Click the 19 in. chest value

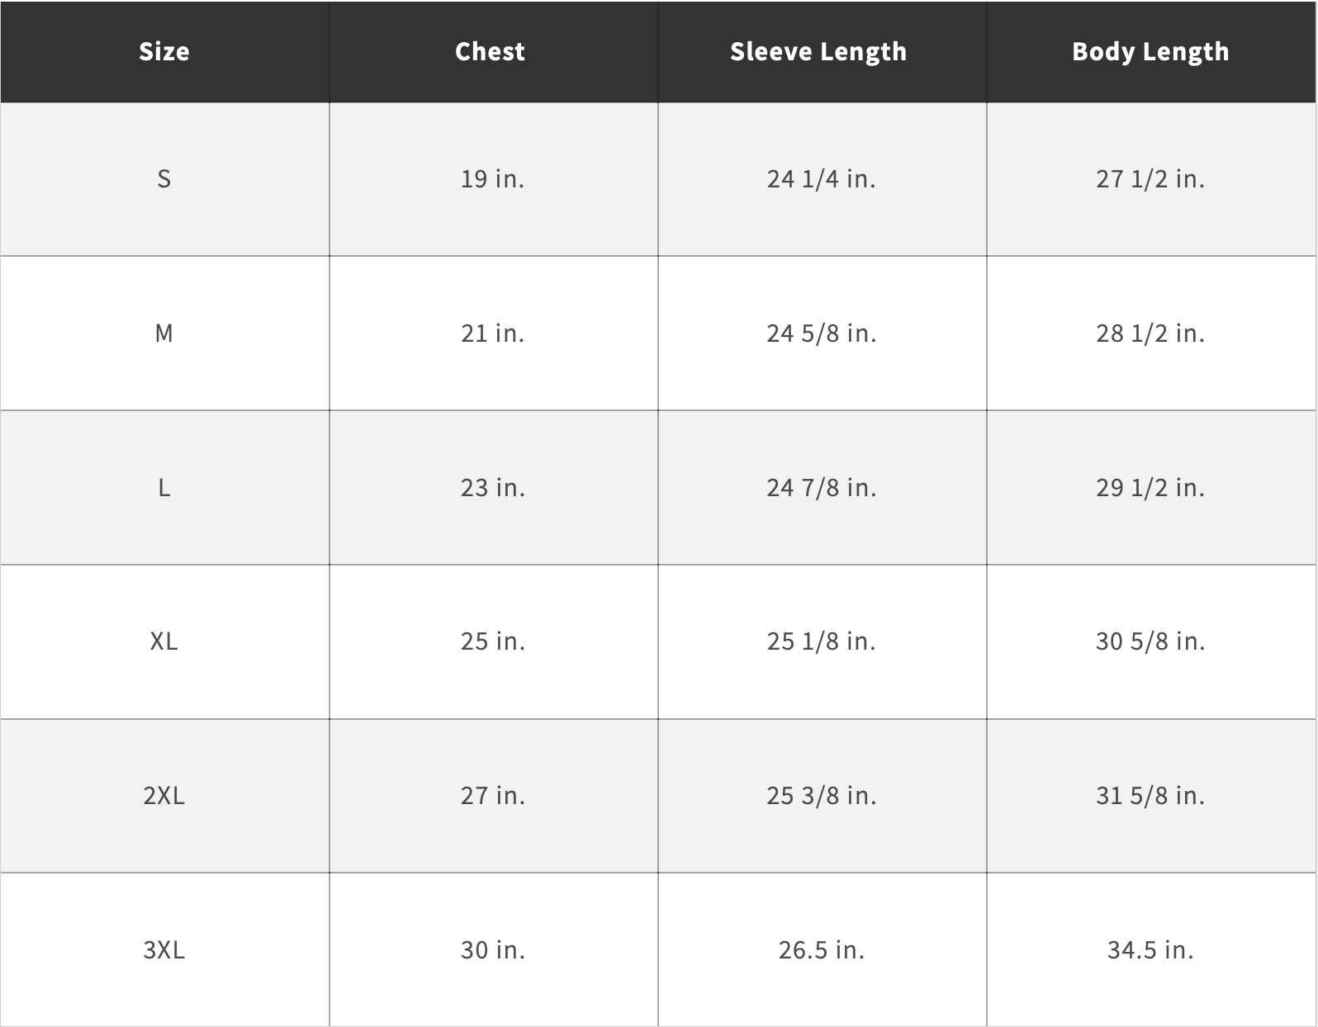(x=493, y=179)
